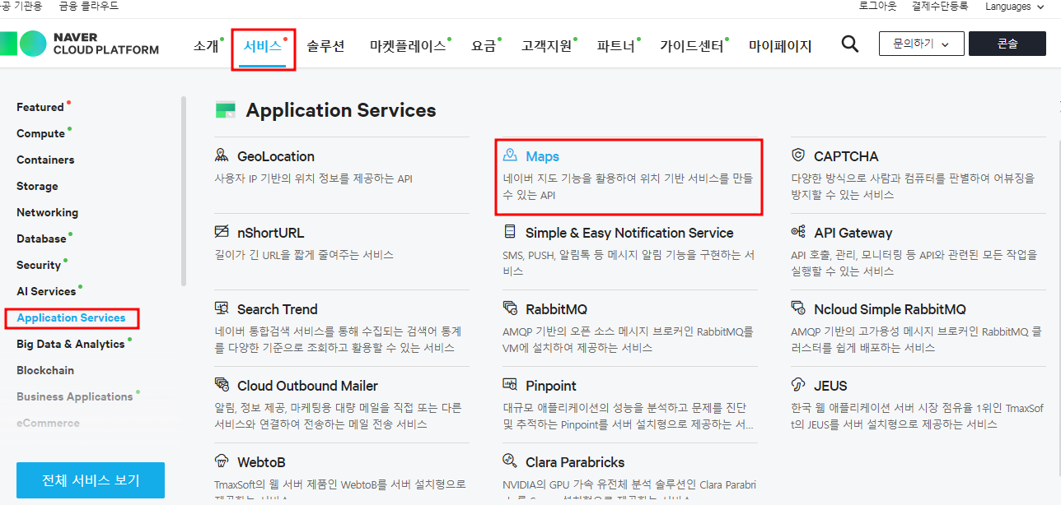Click the 결제수단등록 link
This screenshot has width=1061, height=505.
(940, 7)
